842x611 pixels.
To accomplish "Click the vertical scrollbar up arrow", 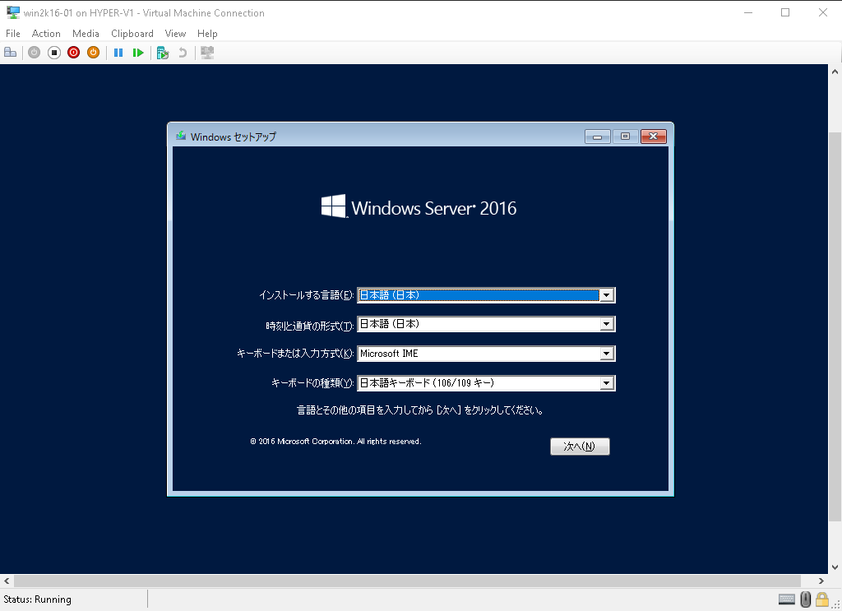I will [835, 71].
